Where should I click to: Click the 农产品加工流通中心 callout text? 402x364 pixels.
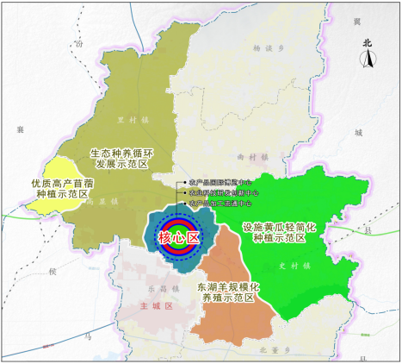[x=220, y=204]
